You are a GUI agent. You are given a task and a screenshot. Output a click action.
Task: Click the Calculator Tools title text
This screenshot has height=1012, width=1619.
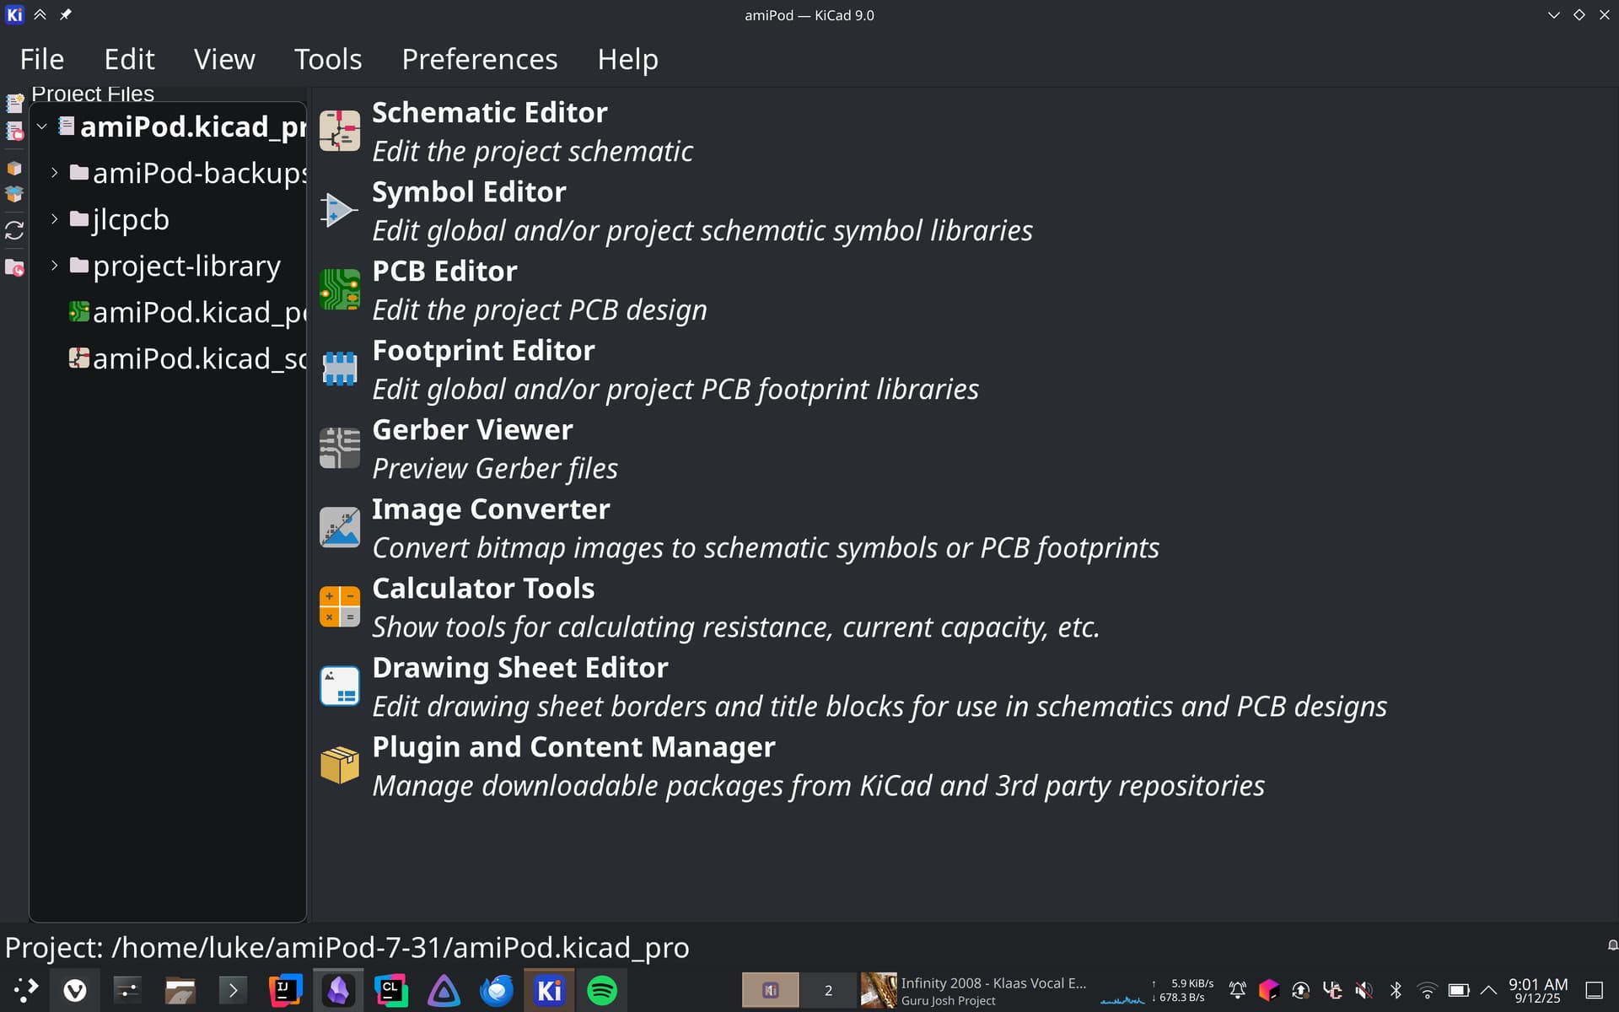coord(483,588)
